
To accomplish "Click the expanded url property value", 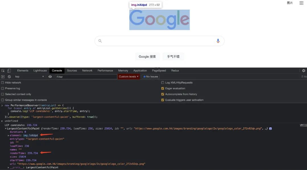I will (81, 164).
